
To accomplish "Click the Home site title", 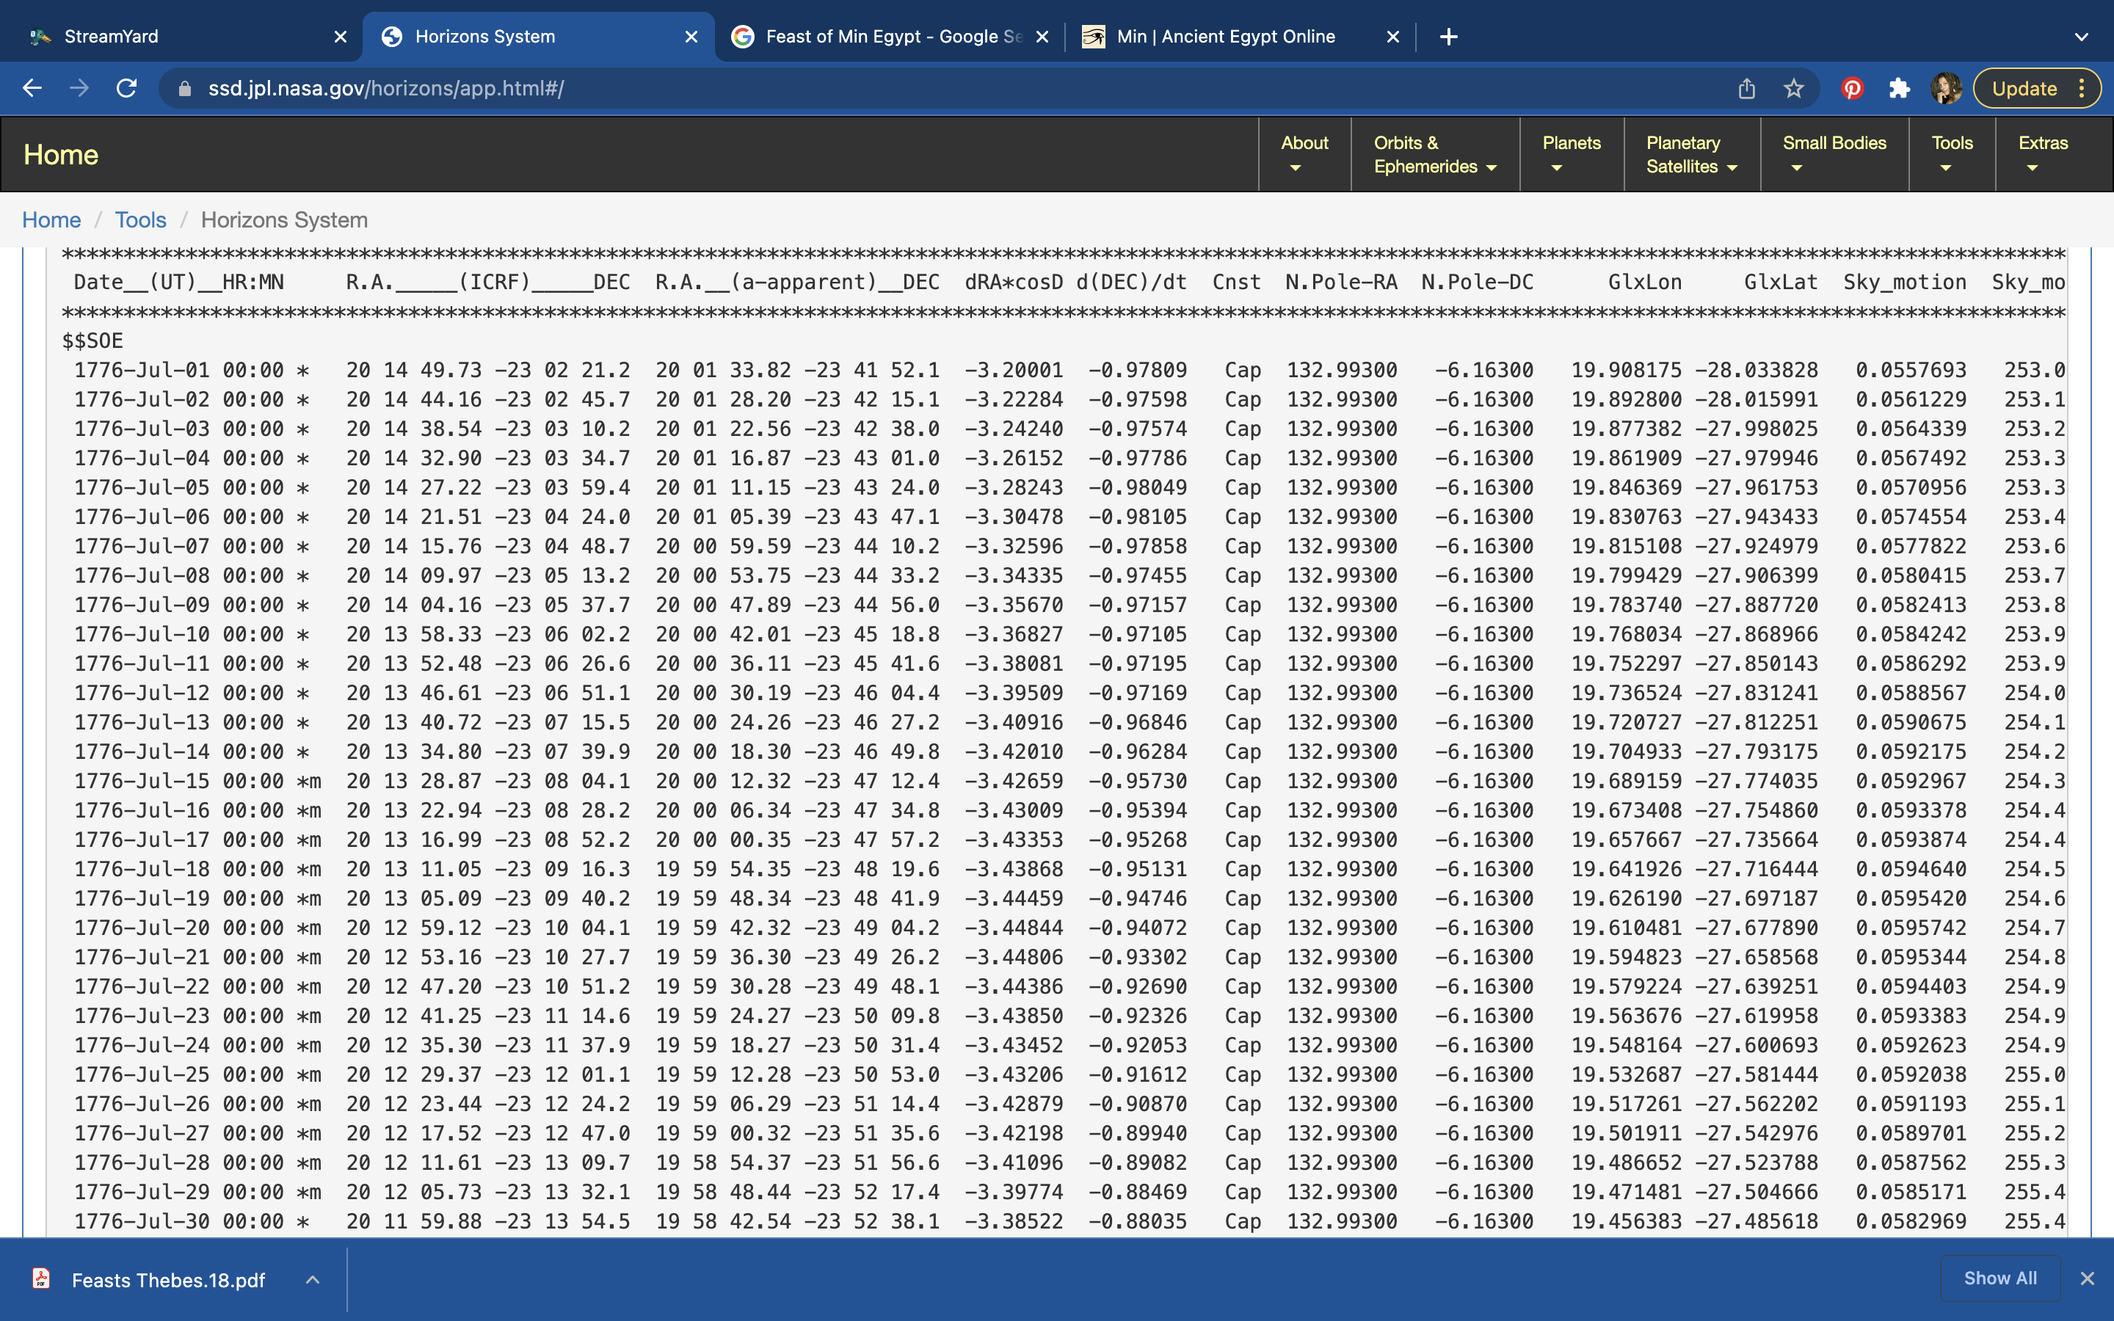I will point(61,155).
